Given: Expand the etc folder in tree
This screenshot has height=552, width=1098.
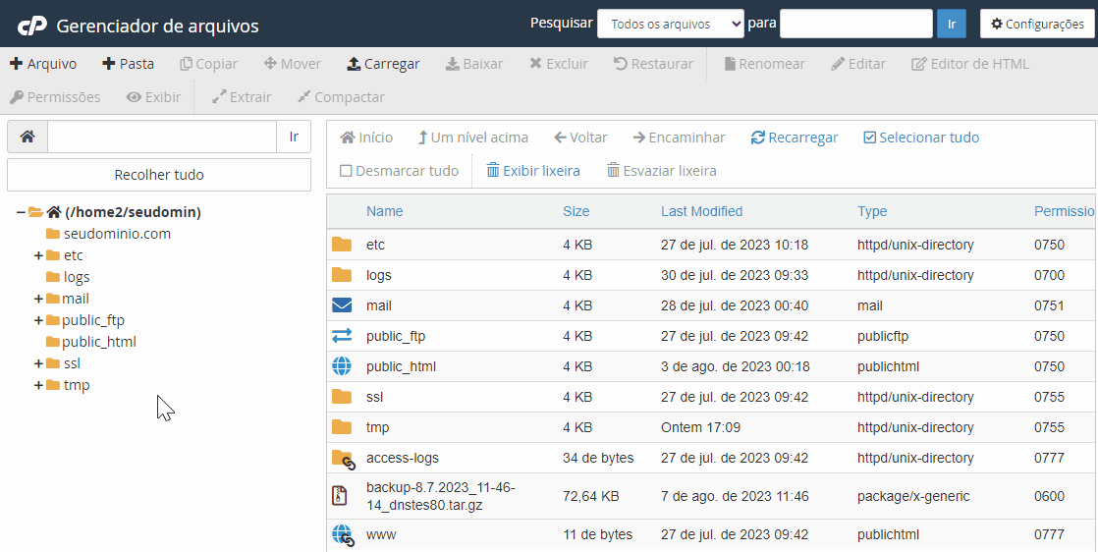Looking at the screenshot, I should pyautogui.click(x=39, y=255).
